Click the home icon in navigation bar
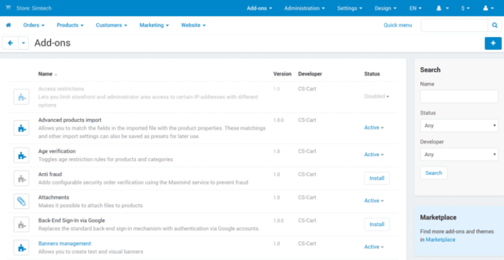Viewport: 504px width, 260px height. (9, 25)
